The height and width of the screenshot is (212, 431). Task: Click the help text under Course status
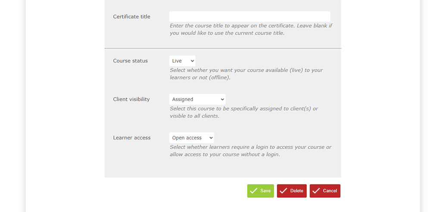tap(246, 74)
